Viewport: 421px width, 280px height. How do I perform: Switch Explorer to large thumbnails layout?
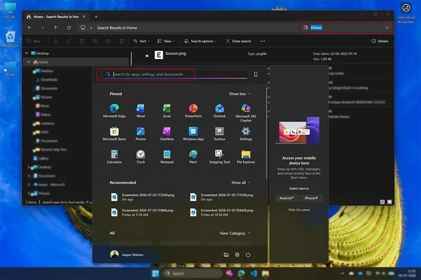pos(390,202)
